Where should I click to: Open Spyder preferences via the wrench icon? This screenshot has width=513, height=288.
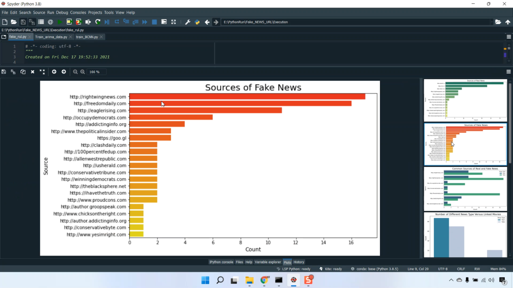click(188, 21)
